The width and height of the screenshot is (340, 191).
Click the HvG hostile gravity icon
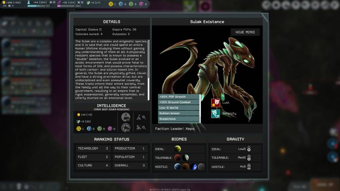[249, 166]
